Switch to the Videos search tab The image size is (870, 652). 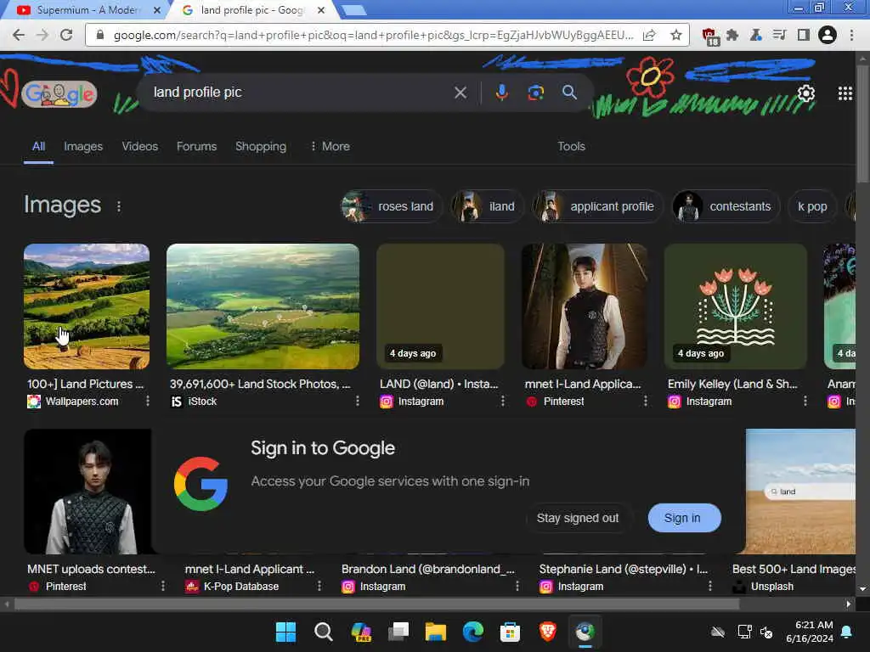point(140,146)
